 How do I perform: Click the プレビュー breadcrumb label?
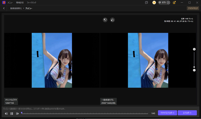[29, 8]
